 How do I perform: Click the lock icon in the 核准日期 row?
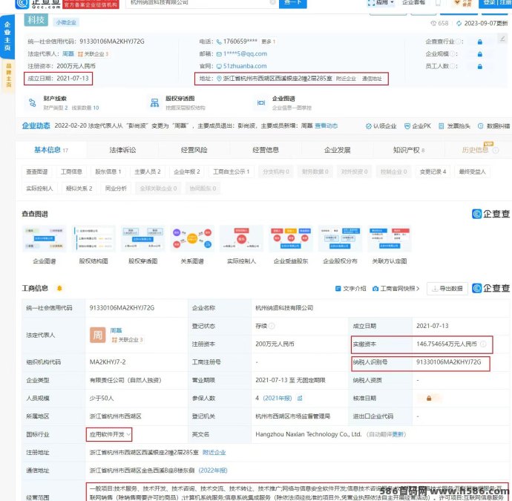point(429,398)
